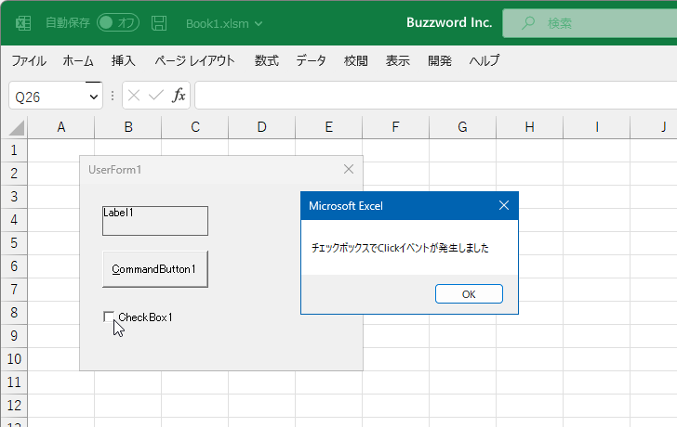Click the magnifier icon in the search box
The width and height of the screenshot is (677, 427).
tap(527, 23)
